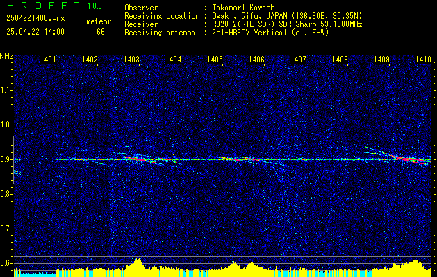The image size is (437, 277).
Task: Click the meteor echo between 1405 and 1406
Action: 242,159
